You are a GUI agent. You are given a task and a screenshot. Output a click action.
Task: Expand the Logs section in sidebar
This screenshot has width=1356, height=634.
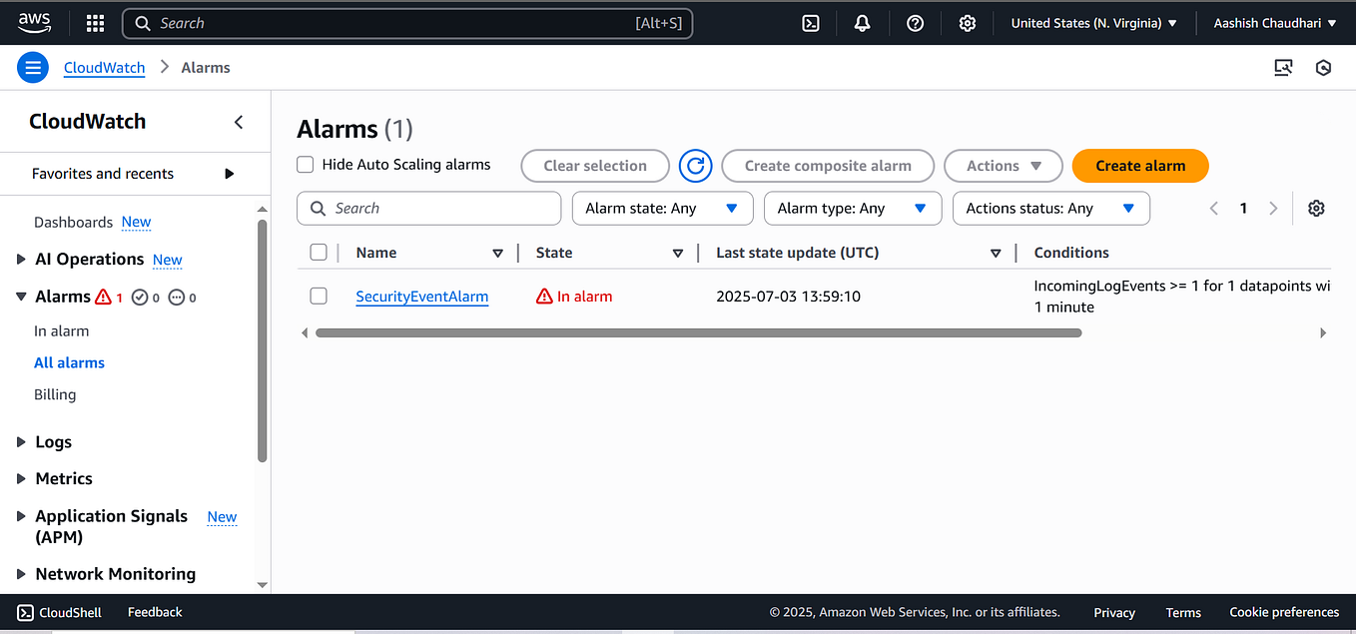[53, 441]
